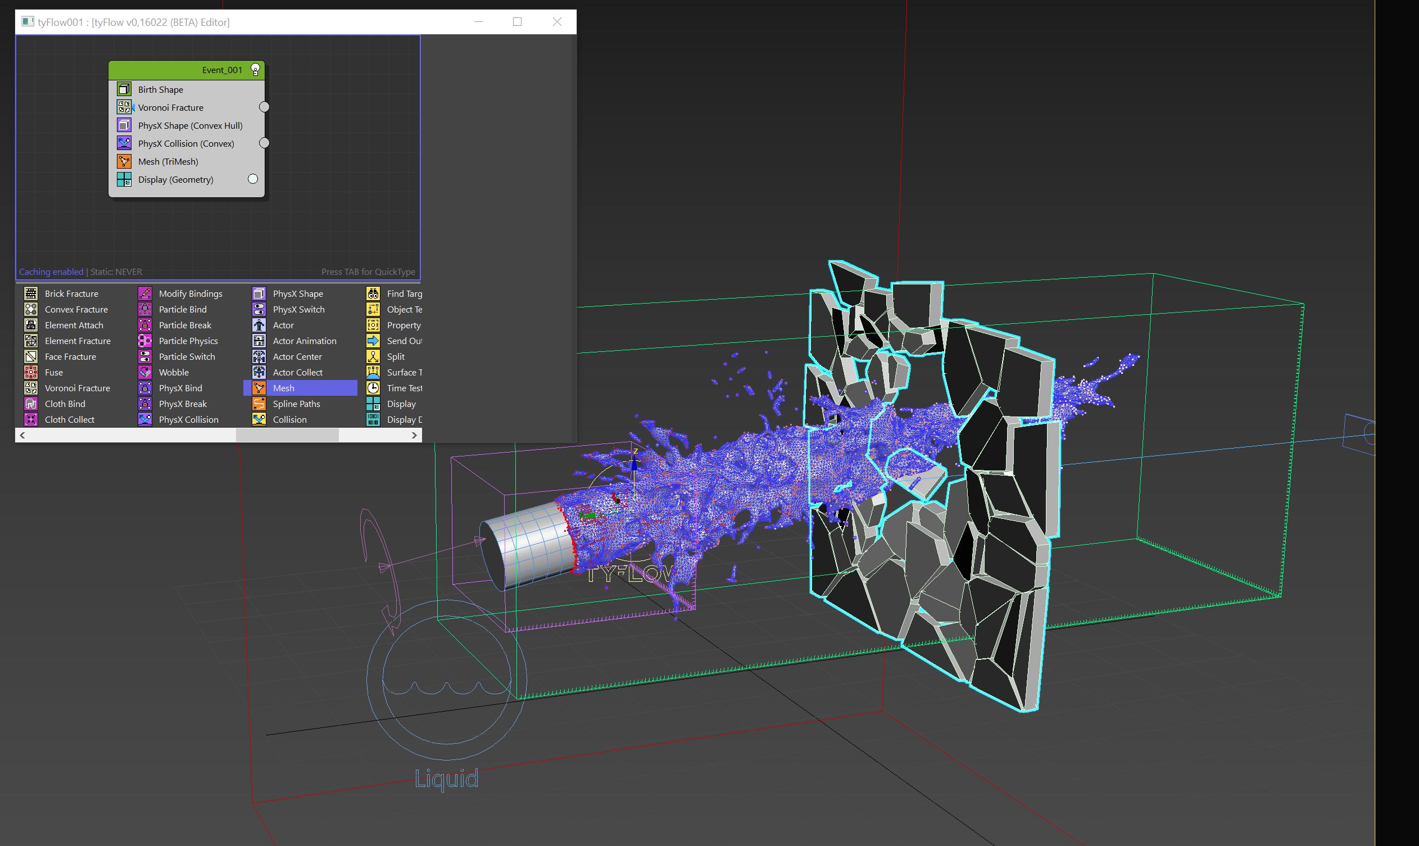The height and width of the screenshot is (846, 1419).
Task: Click the PhysX Collision output connector
Action: coord(265,143)
